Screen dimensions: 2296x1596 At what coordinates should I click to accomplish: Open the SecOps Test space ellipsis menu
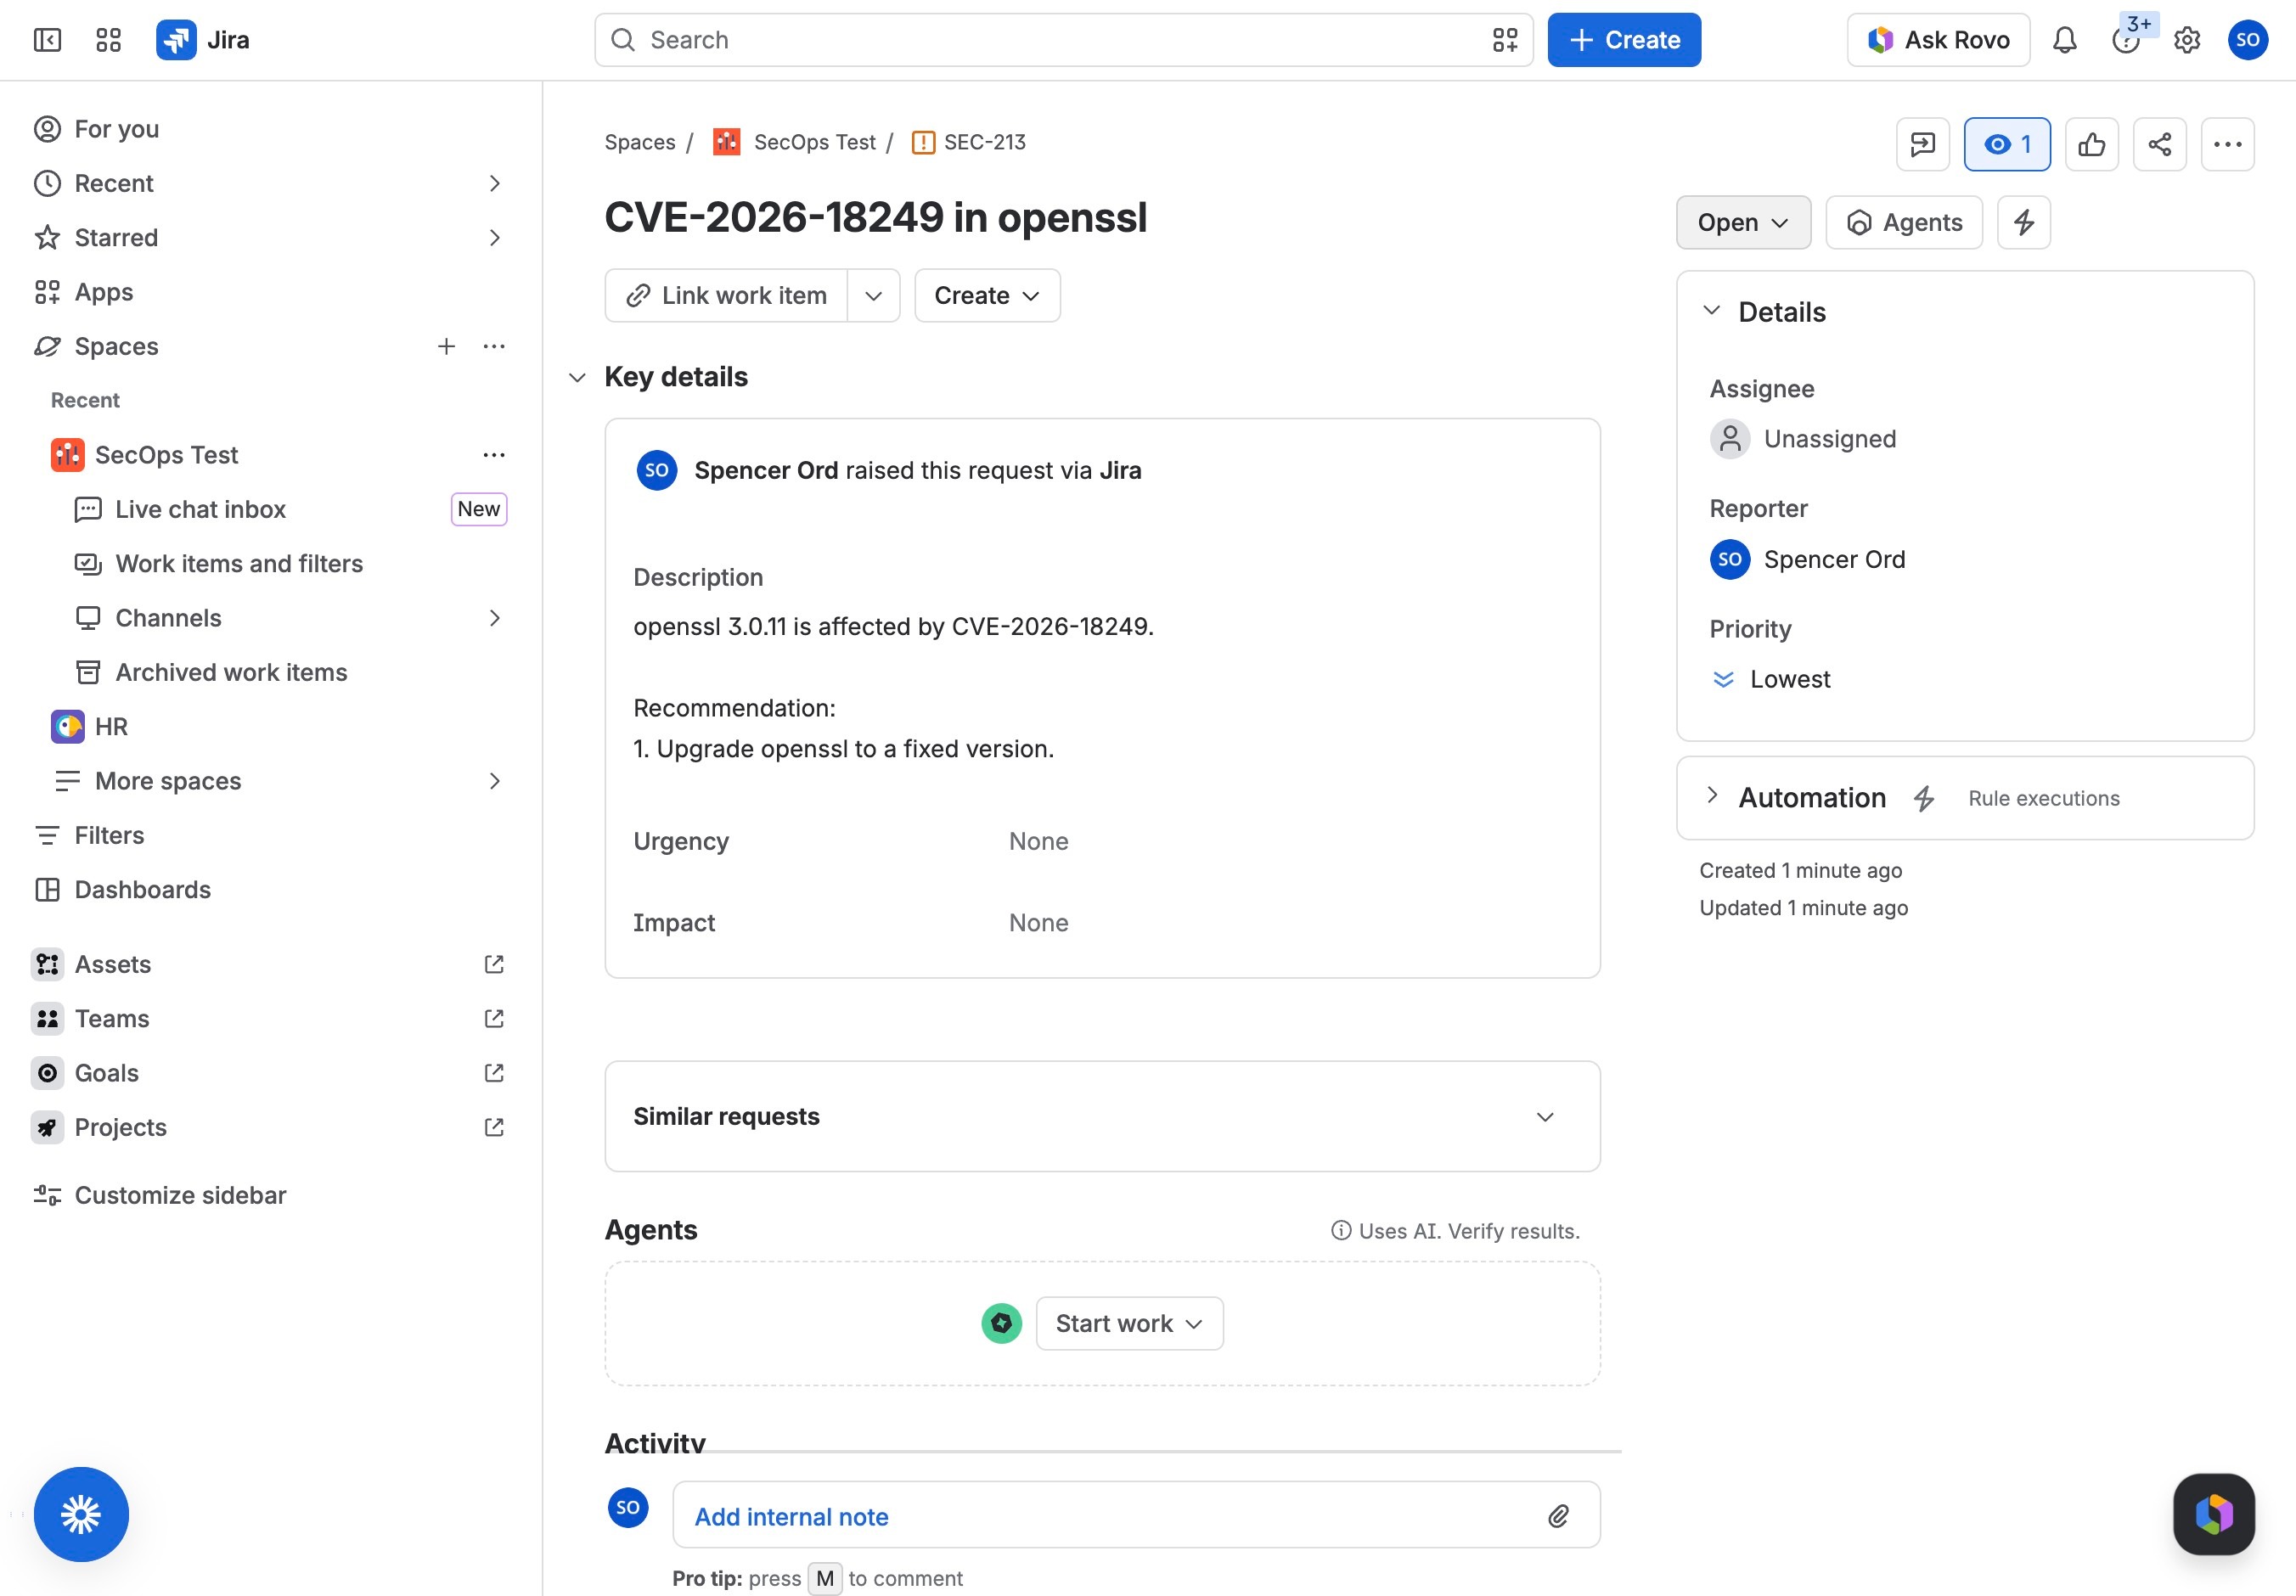[494, 455]
